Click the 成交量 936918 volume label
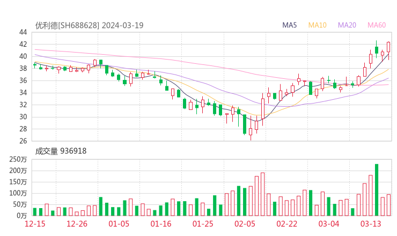The width and height of the screenshot is (397, 236). pyautogui.click(x=61, y=151)
